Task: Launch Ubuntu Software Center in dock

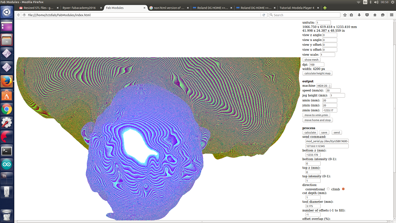Action: (7, 96)
